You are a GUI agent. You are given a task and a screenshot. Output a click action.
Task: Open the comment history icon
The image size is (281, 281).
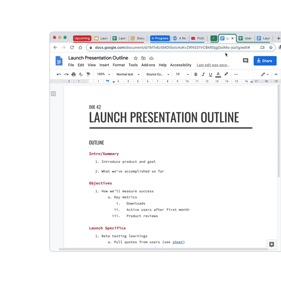point(245,61)
